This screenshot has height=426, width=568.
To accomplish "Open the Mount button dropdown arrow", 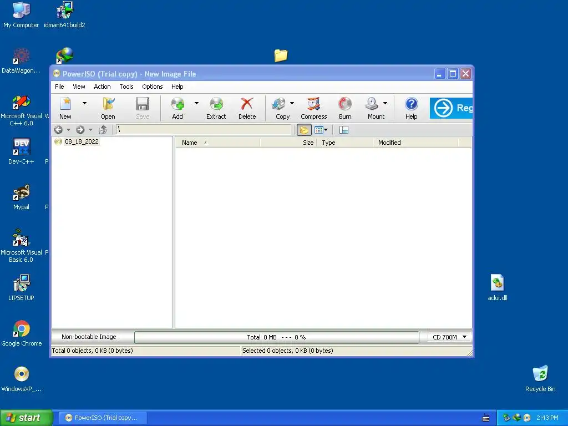I will click(385, 103).
